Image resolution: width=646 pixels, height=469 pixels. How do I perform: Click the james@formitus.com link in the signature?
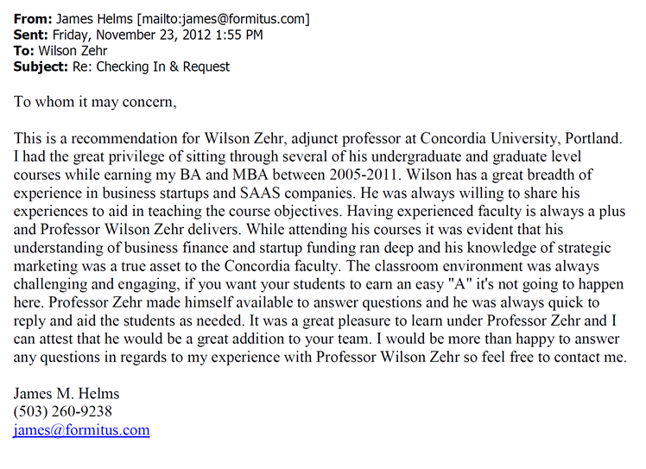pyautogui.click(x=81, y=430)
